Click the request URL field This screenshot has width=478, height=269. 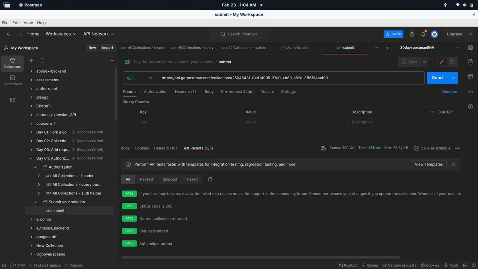[x=291, y=78]
